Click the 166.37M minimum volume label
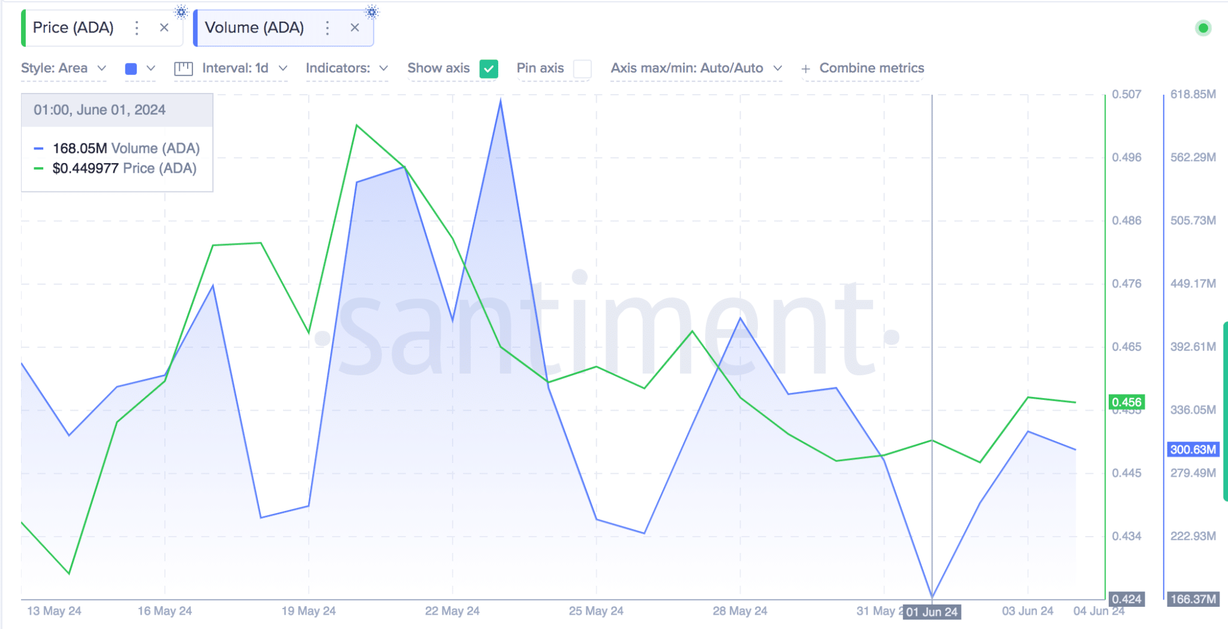 coord(1193,599)
